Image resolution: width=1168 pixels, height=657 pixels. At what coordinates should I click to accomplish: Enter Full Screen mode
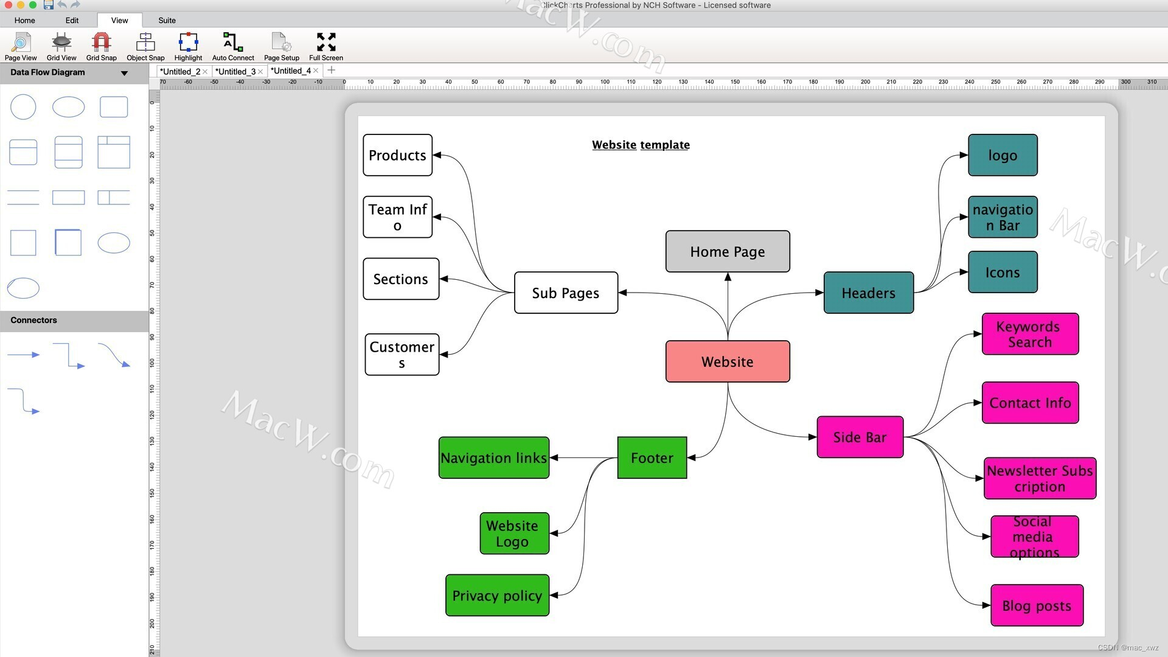coord(326,47)
